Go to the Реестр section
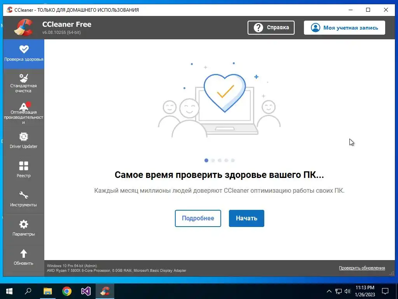 tap(24, 171)
